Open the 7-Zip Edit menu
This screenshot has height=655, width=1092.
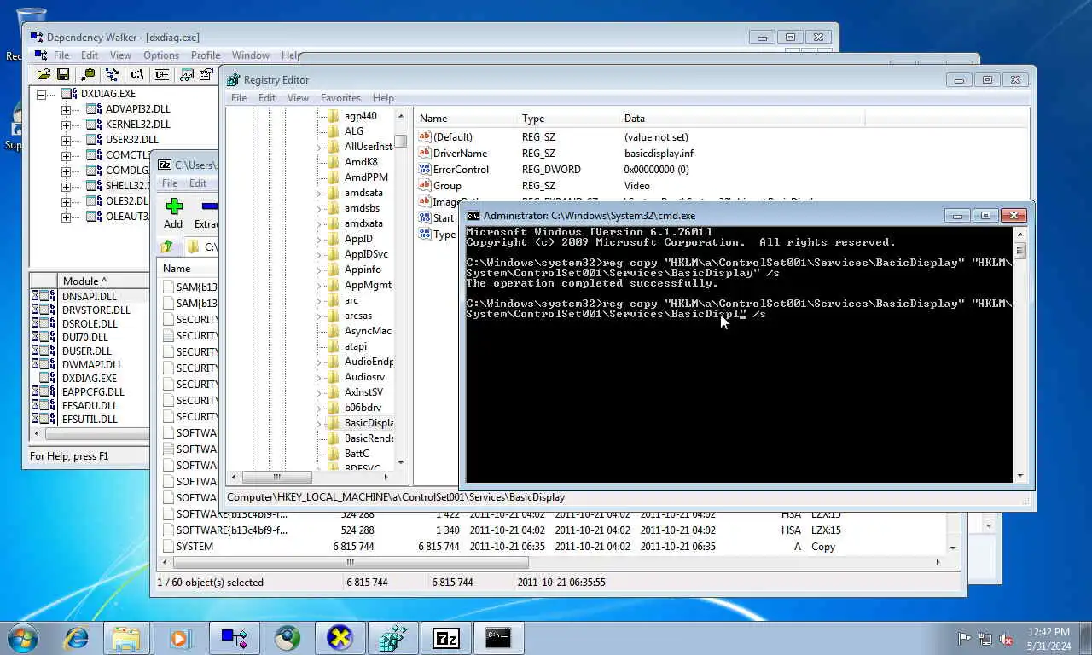[x=198, y=183]
